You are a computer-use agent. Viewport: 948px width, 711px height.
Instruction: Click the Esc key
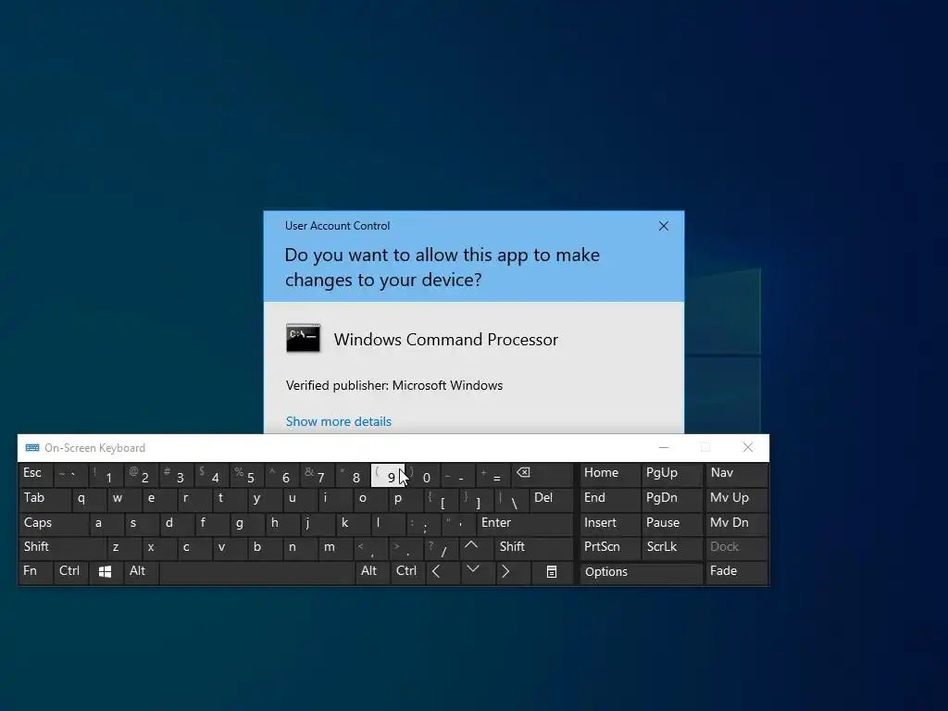(36, 475)
